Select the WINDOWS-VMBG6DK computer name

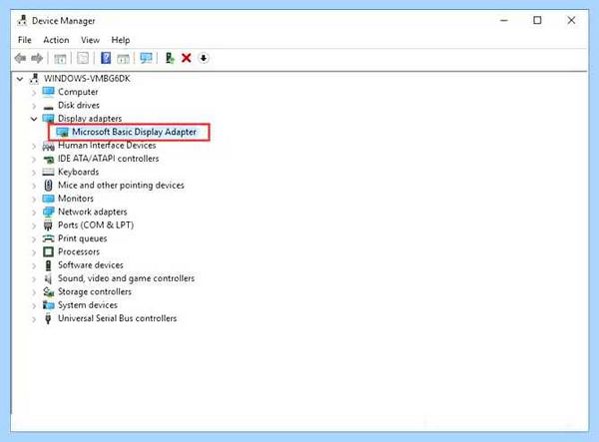(87, 79)
